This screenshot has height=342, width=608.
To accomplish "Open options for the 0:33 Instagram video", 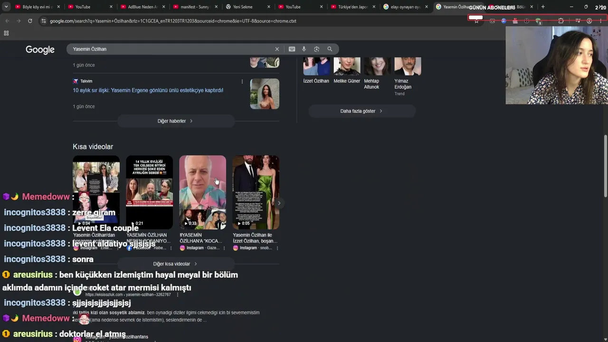I will [x=224, y=248].
